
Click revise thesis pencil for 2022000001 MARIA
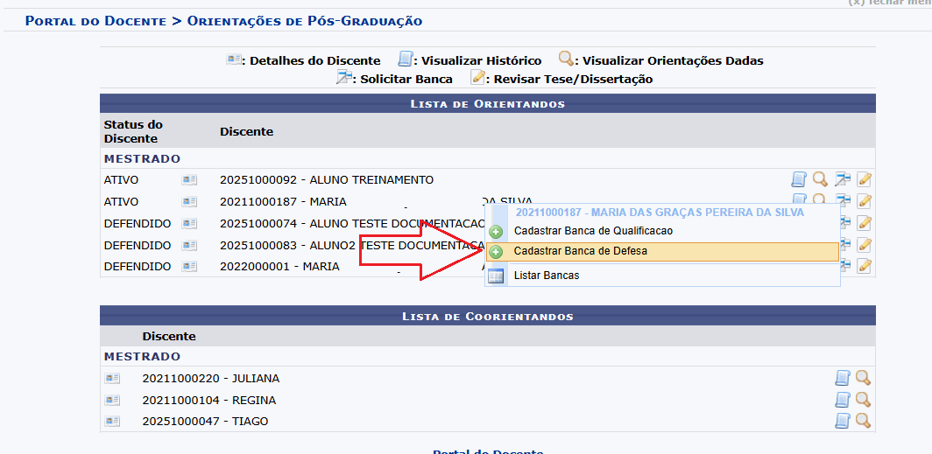tap(864, 266)
